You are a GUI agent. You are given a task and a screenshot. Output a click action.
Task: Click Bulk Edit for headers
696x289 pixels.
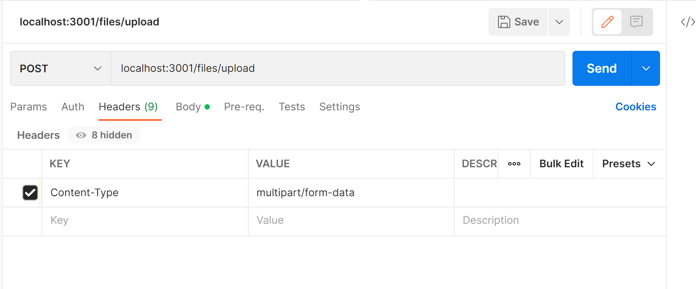tap(561, 164)
